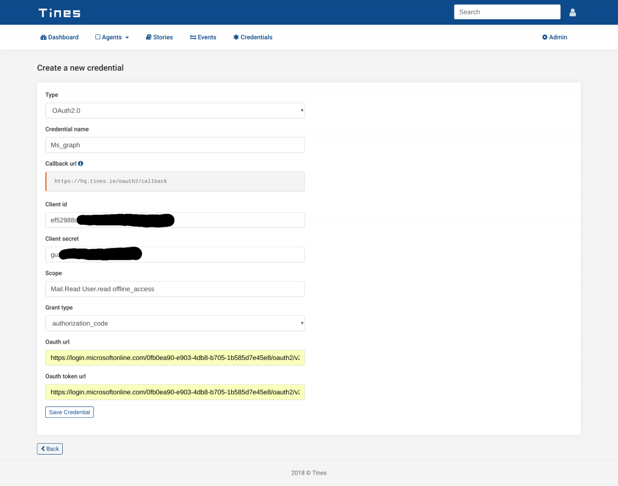
Task: Click the Events arrows icon
Action: (x=193, y=37)
